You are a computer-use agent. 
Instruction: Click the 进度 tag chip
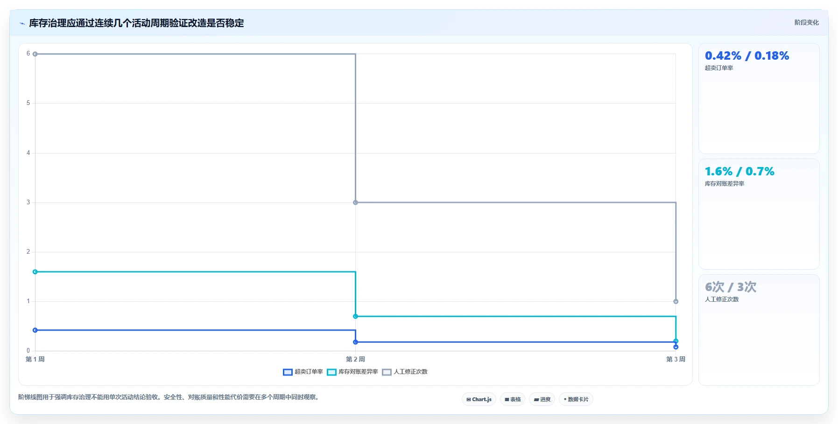[x=542, y=399]
